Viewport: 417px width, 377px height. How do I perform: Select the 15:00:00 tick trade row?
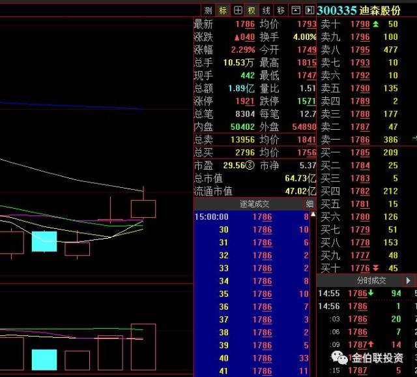coord(252,217)
